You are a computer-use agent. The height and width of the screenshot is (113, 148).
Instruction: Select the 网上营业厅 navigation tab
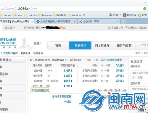click(102, 45)
